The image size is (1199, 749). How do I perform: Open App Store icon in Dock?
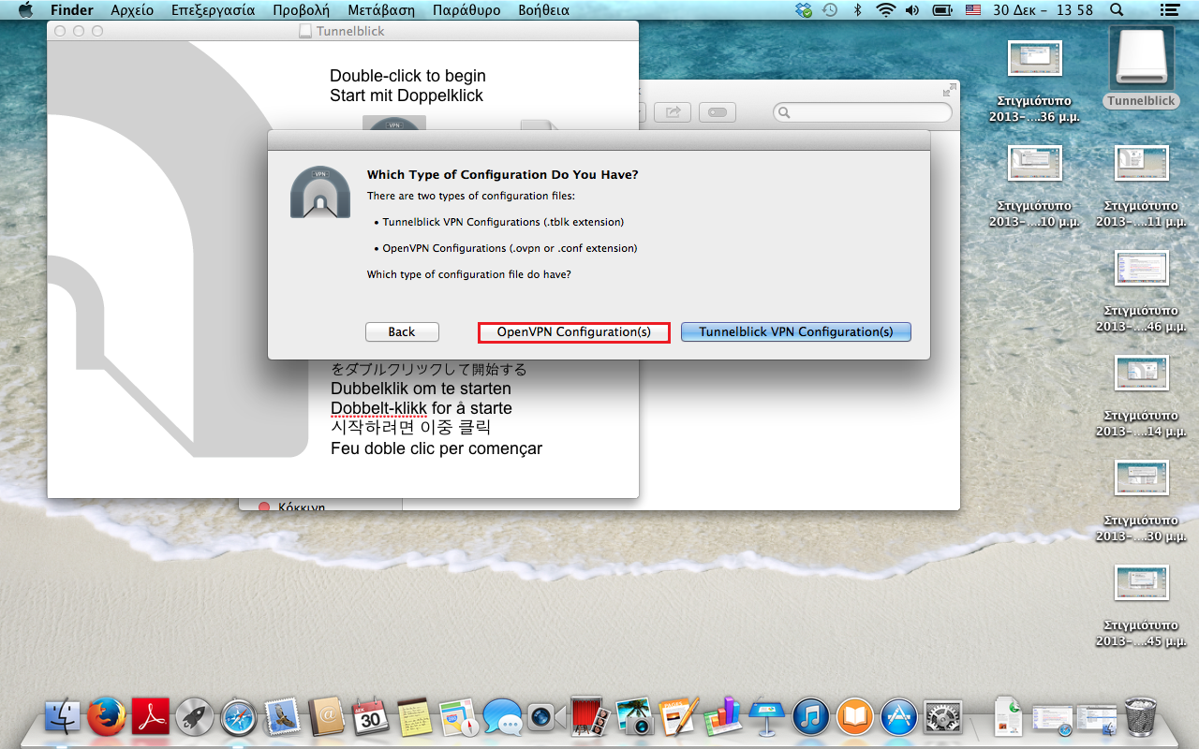point(898,718)
